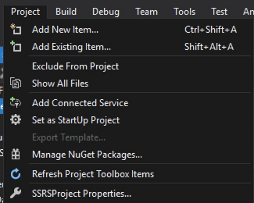Open the Build menu
This screenshot has width=254, height=203.
point(66,12)
